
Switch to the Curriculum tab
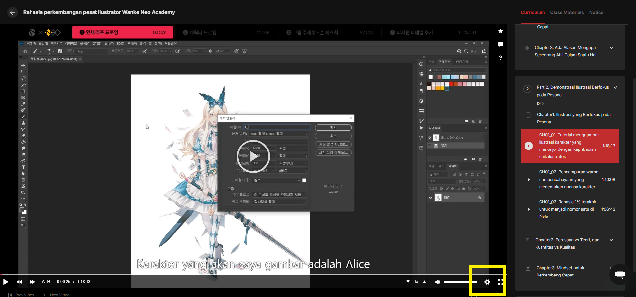click(x=533, y=12)
